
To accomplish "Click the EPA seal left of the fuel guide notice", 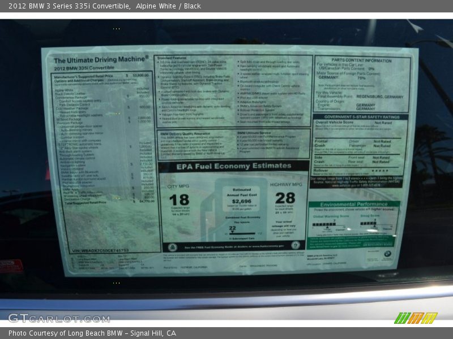I will point(173,247).
